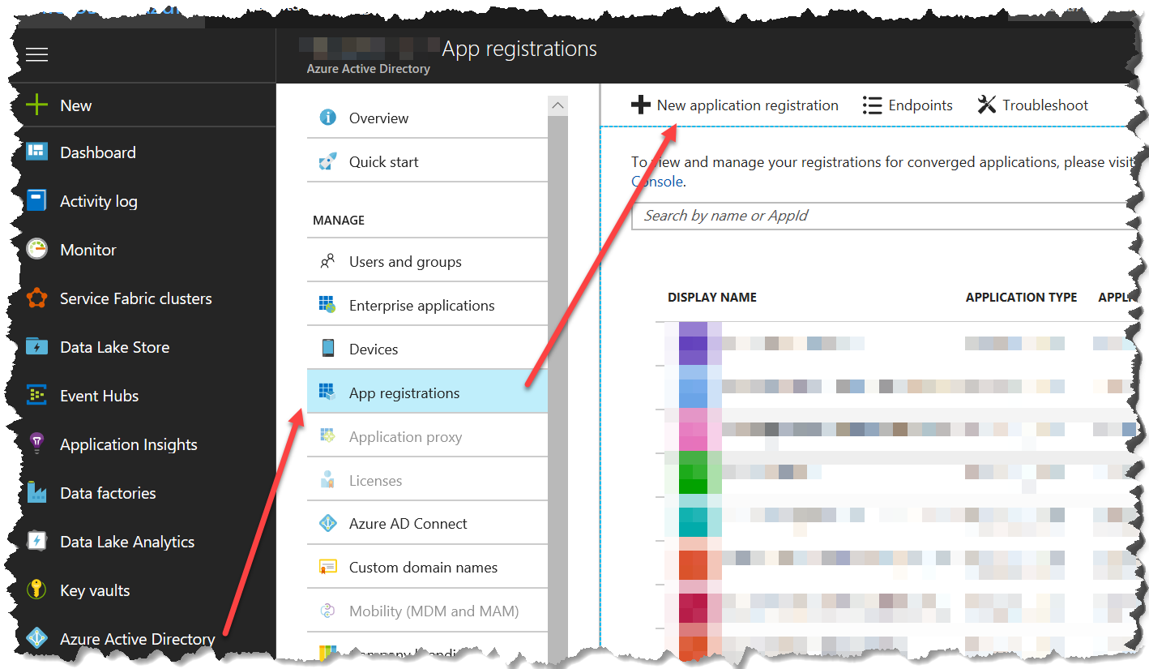Select Key vaults label
The width and height of the screenshot is (1149, 669).
point(95,590)
